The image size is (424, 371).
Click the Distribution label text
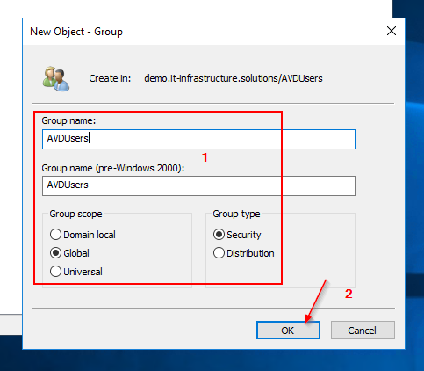tap(250, 253)
